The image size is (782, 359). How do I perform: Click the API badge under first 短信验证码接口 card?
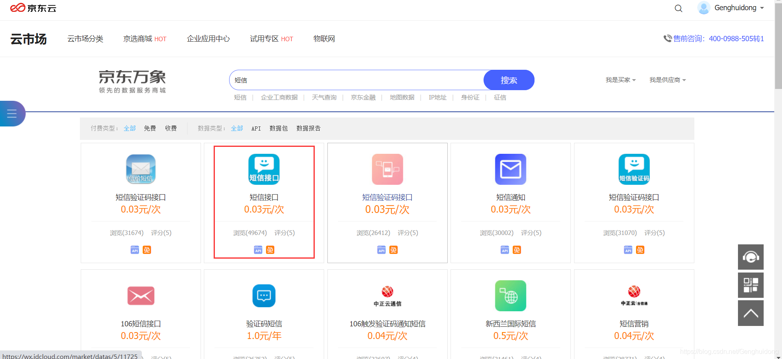135,250
